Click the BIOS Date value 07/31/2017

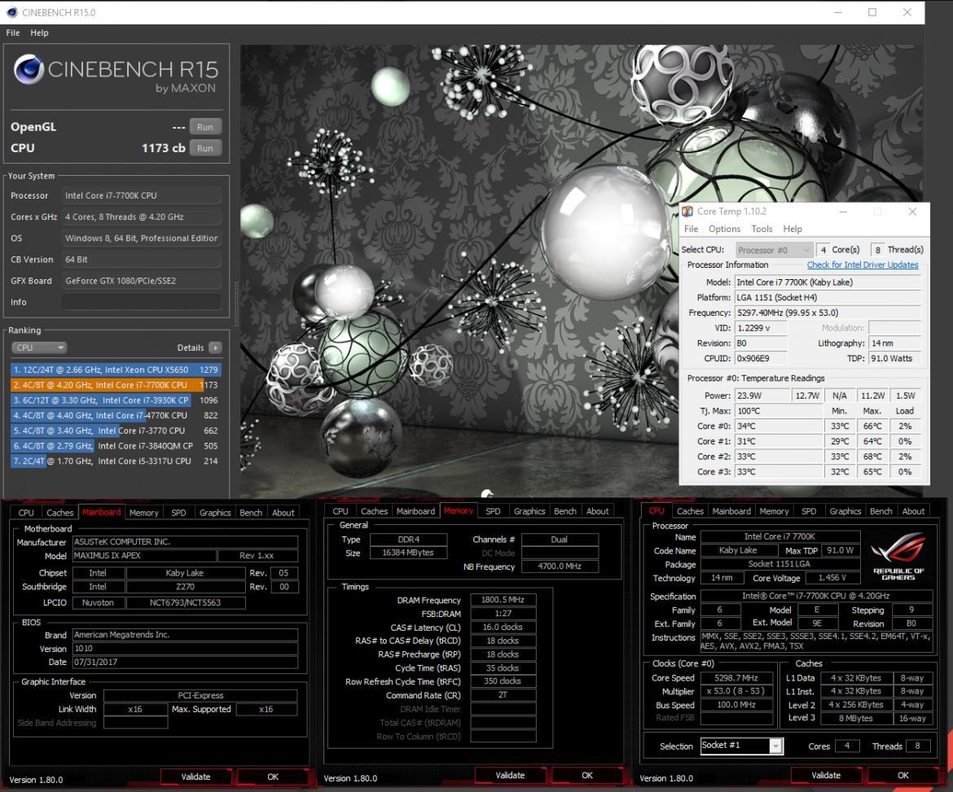(185, 662)
